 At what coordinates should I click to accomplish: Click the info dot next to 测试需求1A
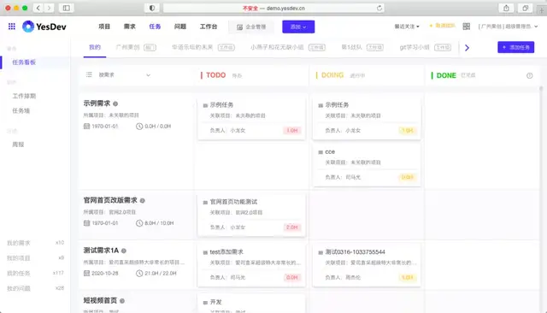(x=123, y=251)
